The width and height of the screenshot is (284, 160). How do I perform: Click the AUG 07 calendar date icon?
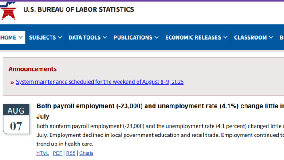[16, 119]
